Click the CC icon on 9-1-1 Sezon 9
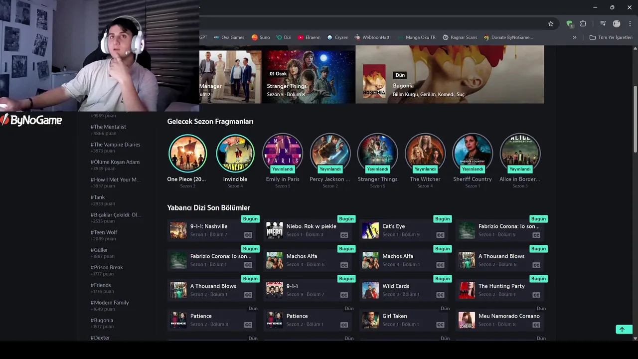 click(x=344, y=295)
